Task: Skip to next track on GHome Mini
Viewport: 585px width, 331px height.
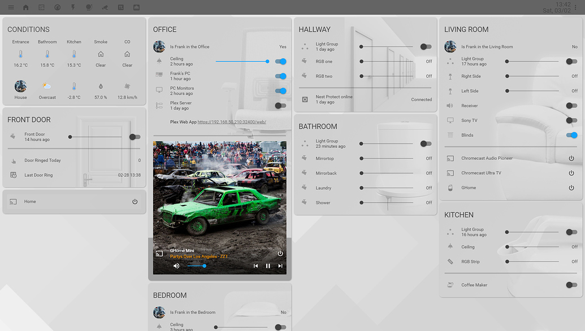Action: [280, 266]
